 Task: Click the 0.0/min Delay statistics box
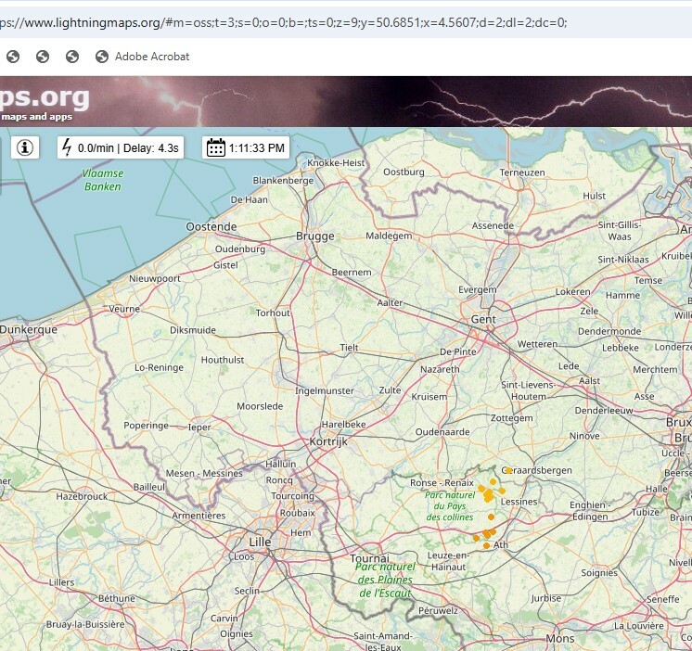128,147
